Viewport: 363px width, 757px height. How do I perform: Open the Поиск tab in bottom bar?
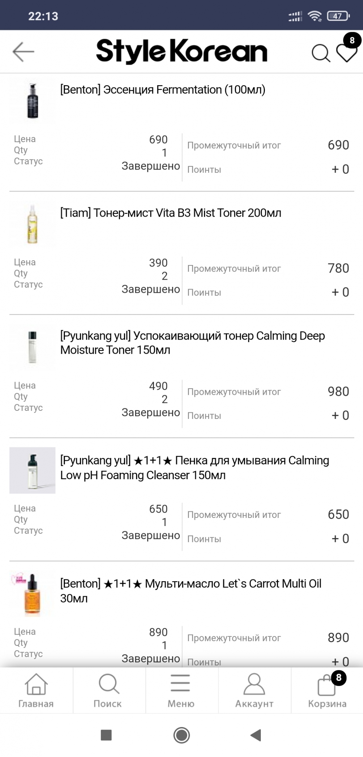108,690
